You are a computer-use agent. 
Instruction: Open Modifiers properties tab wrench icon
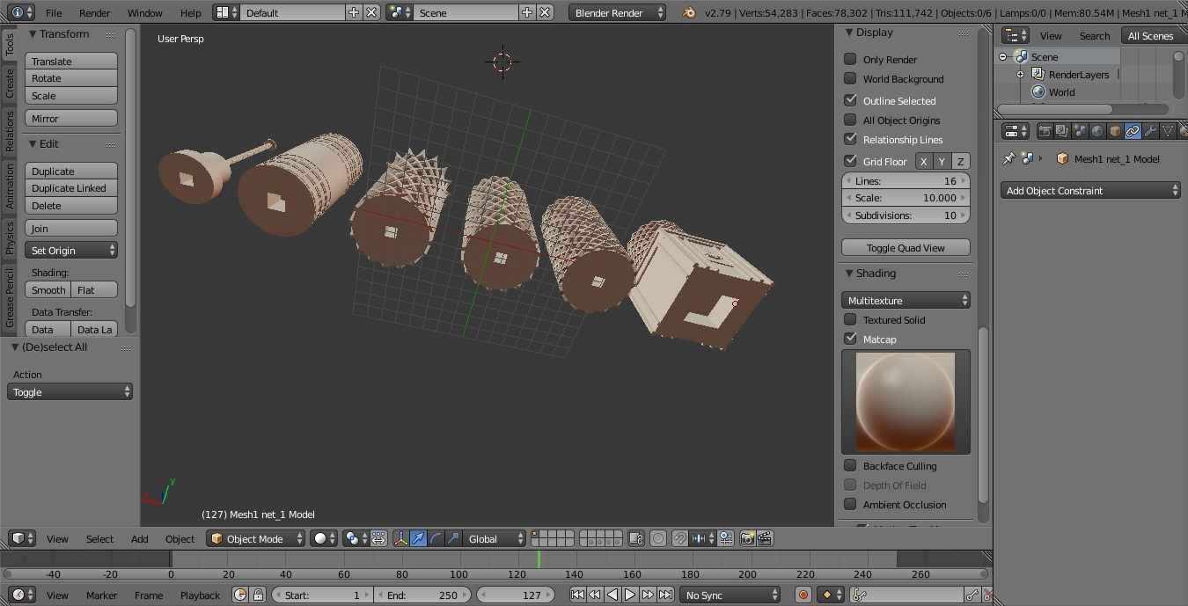click(x=1150, y=131)
